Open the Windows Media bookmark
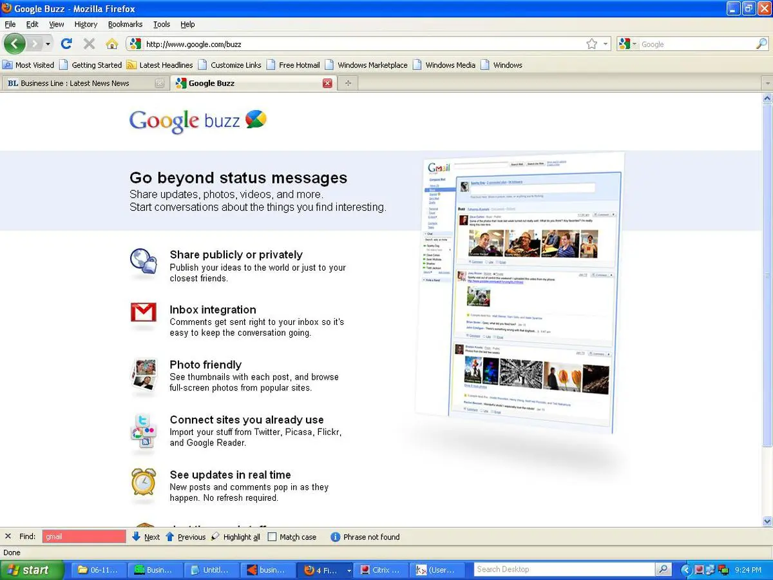Image resolution: width=773 pixels, height=580 pixels. click(x=444, y=65)
